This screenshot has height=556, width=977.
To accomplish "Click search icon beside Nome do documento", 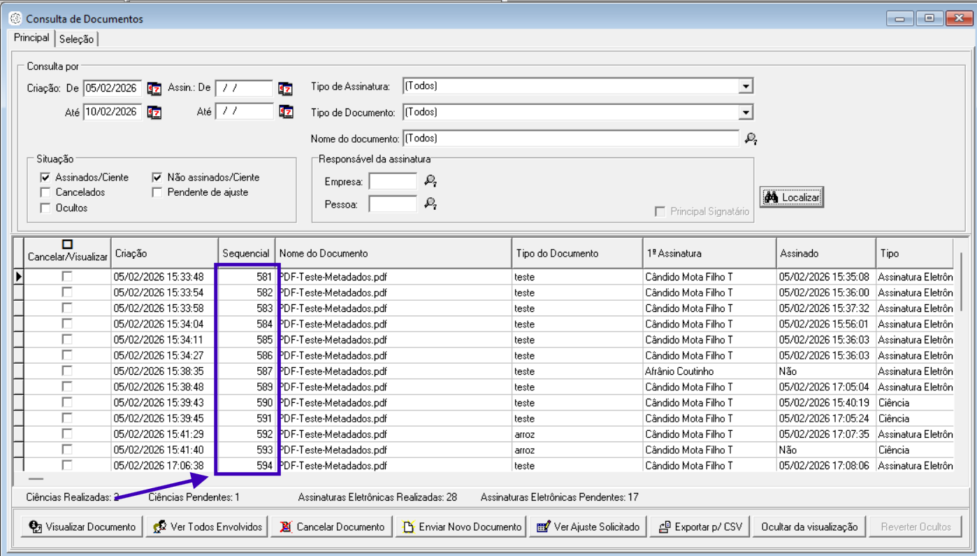I will click(x=751, y=139).
